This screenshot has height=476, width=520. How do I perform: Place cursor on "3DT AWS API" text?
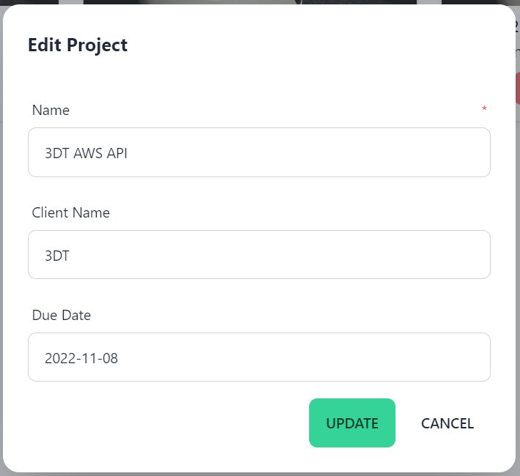click(x=86, y=153)
